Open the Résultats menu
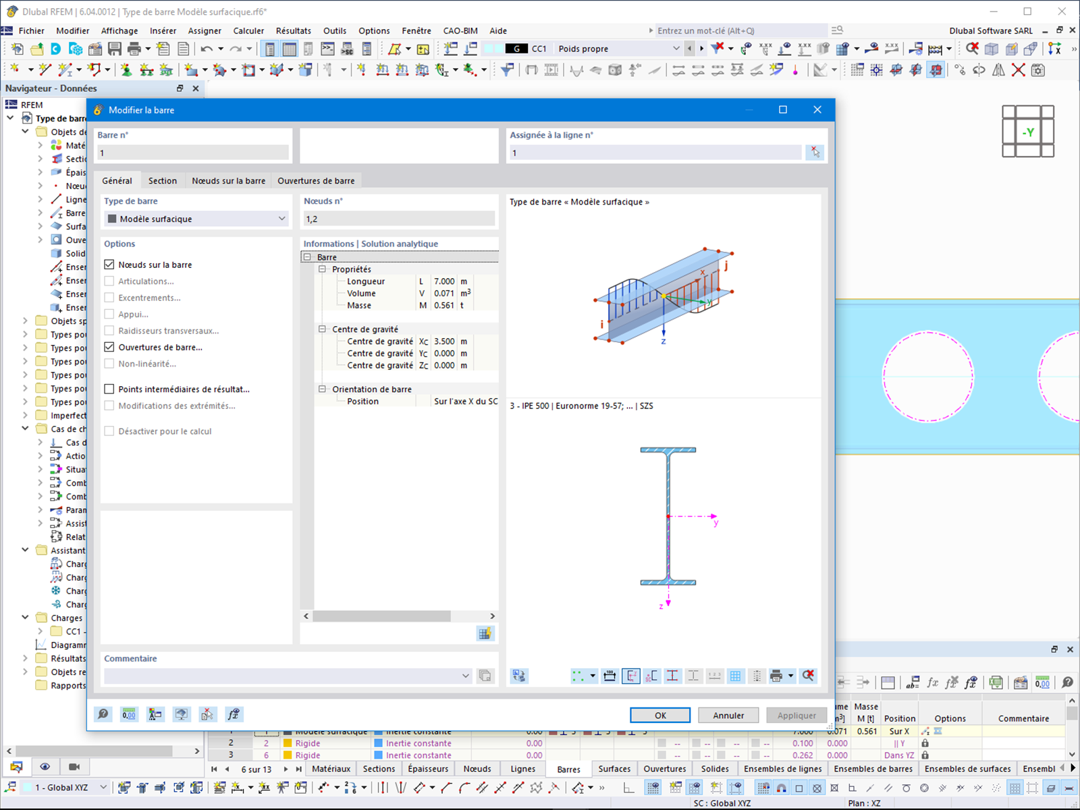 click(x=294, y=30)
